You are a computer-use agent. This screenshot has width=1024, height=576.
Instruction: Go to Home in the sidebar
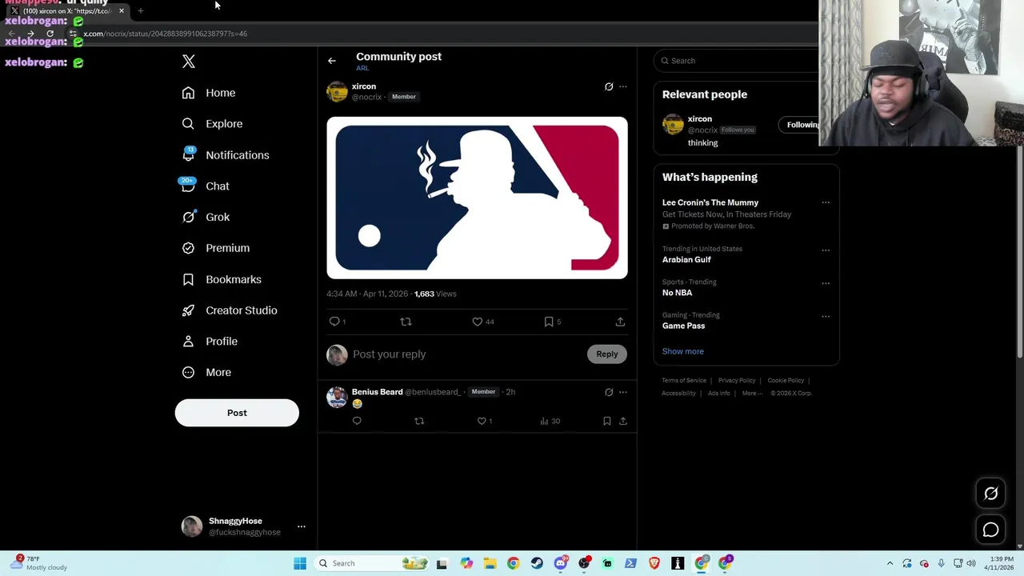pyautogui.click(x=209, y=93)
